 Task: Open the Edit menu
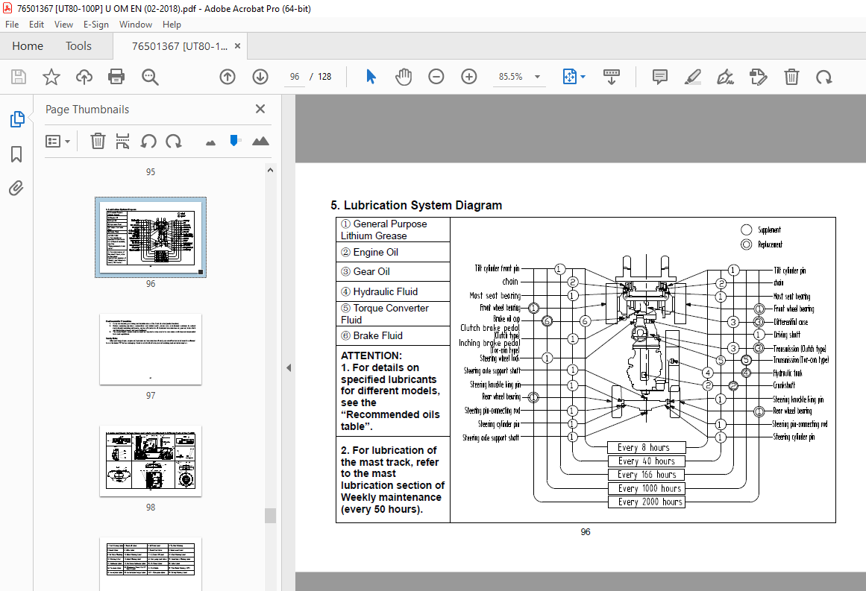tap(37, 25)
